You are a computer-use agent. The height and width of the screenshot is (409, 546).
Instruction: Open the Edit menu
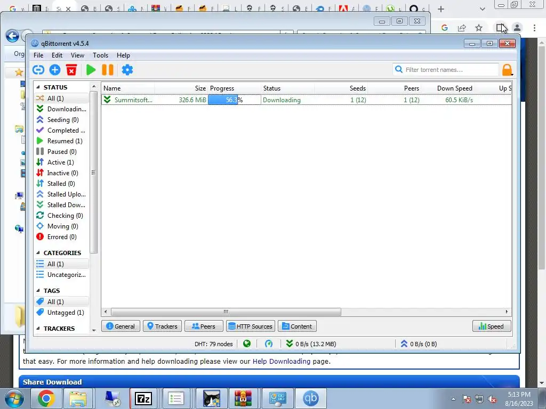point(57,55)
